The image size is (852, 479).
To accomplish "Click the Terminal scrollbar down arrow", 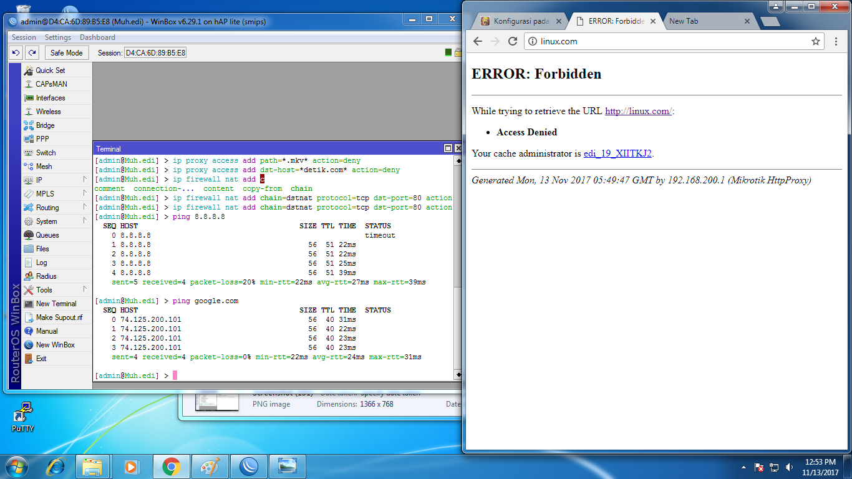I will [x=458, y=375].
